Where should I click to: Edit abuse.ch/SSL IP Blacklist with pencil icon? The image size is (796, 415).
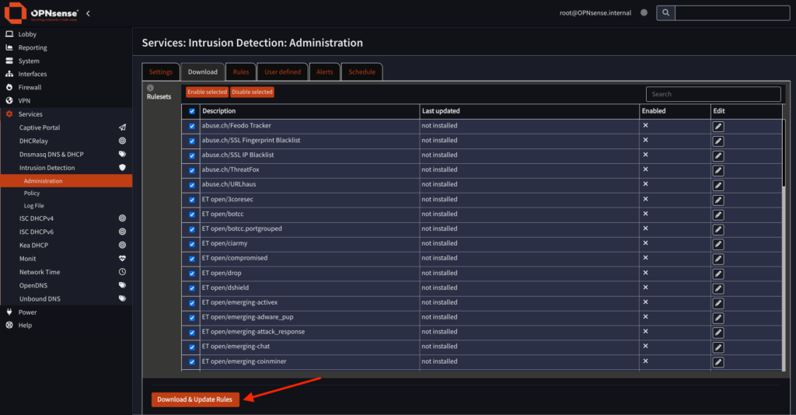[717, 155]
